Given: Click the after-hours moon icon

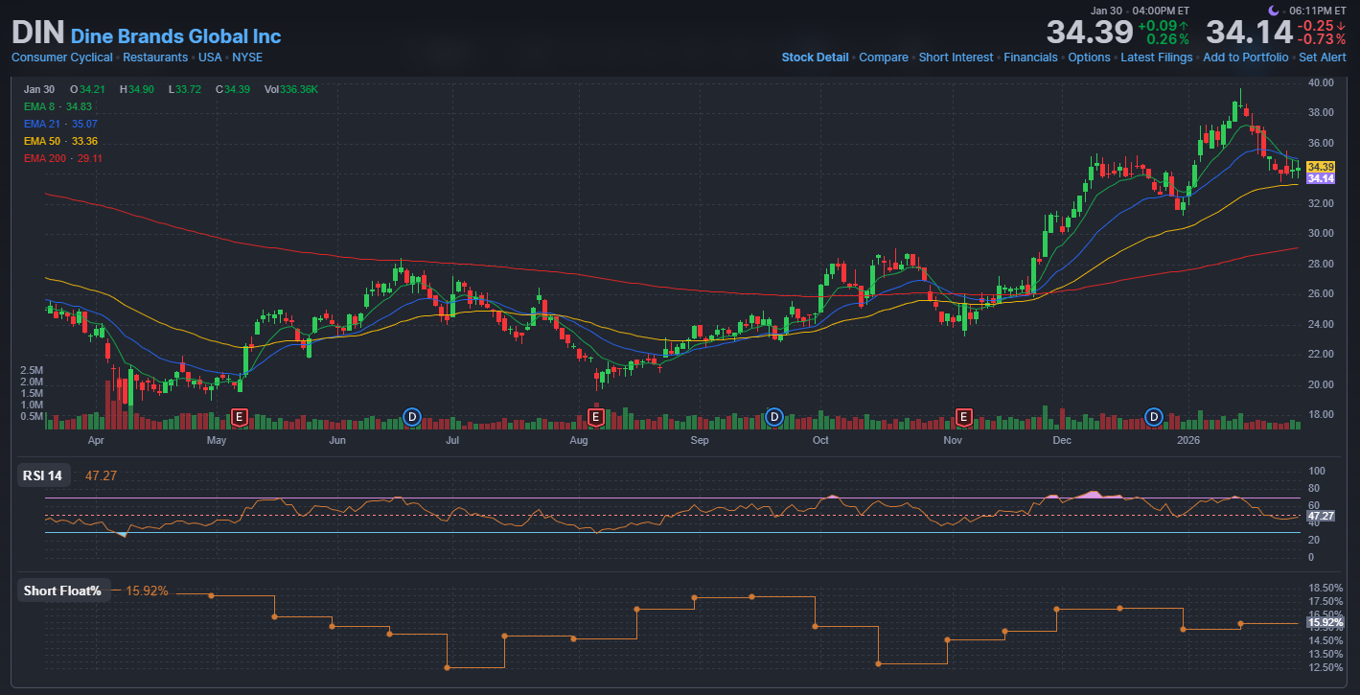Looking at the screenshot, I should [x=1273, y=10].
